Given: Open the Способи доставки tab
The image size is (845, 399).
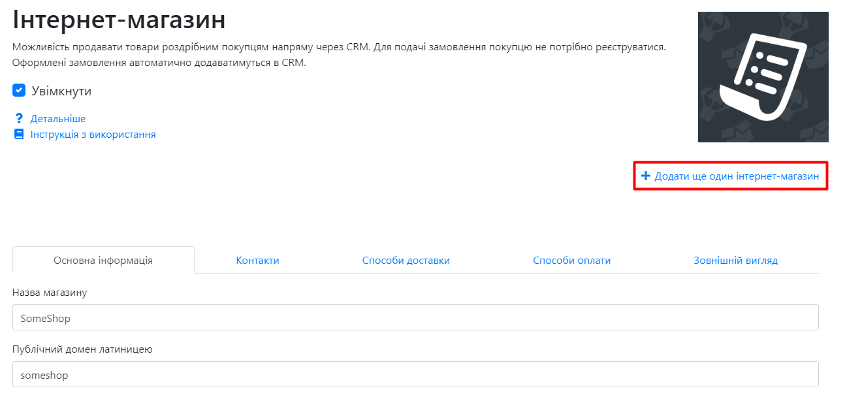Looking at the screenshot, I should click(406, 260).
